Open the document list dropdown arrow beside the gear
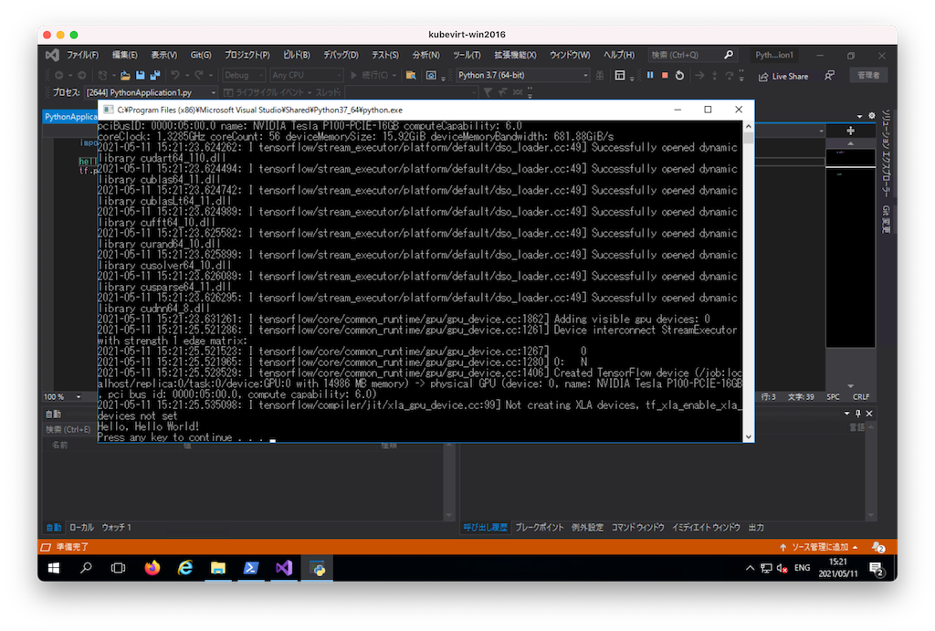 tap(860, 116)
